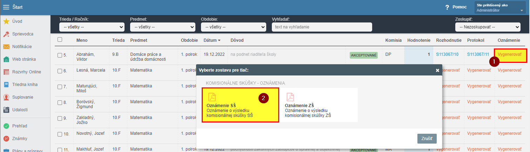Click the Notifikácie envelope icon
Image resolution: width=530 pixels, height=152 pixels.
pos(6,47)
